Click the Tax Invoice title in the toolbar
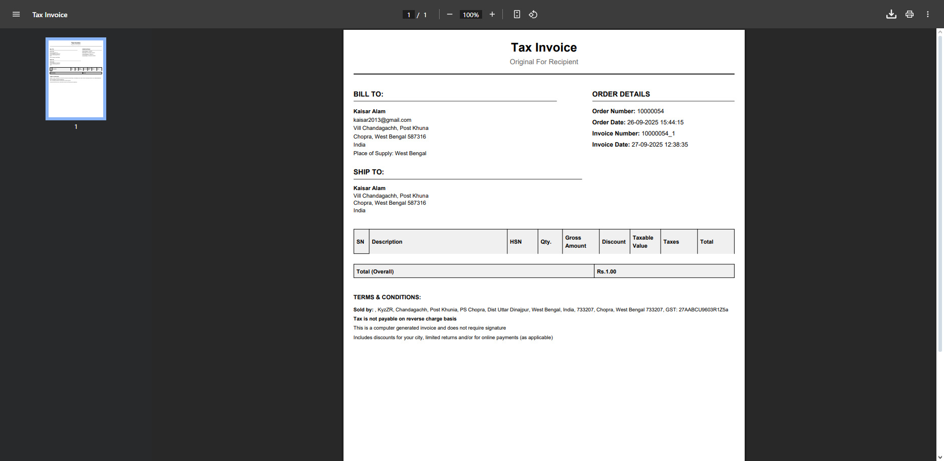 (x=50, y=15)
